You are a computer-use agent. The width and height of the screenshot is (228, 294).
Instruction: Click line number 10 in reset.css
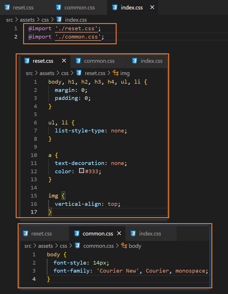34,155
